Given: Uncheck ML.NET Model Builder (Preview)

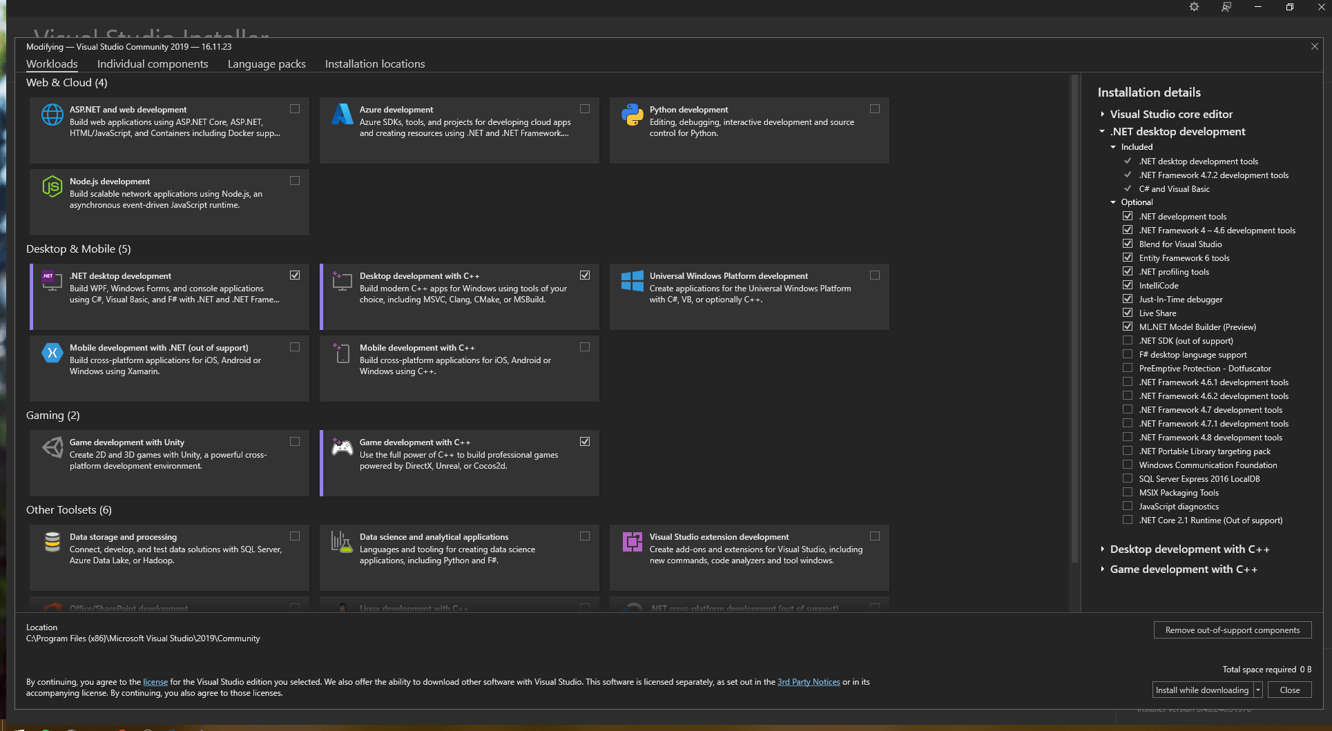Looking at the screenshot, I should tap(1128, 326).
